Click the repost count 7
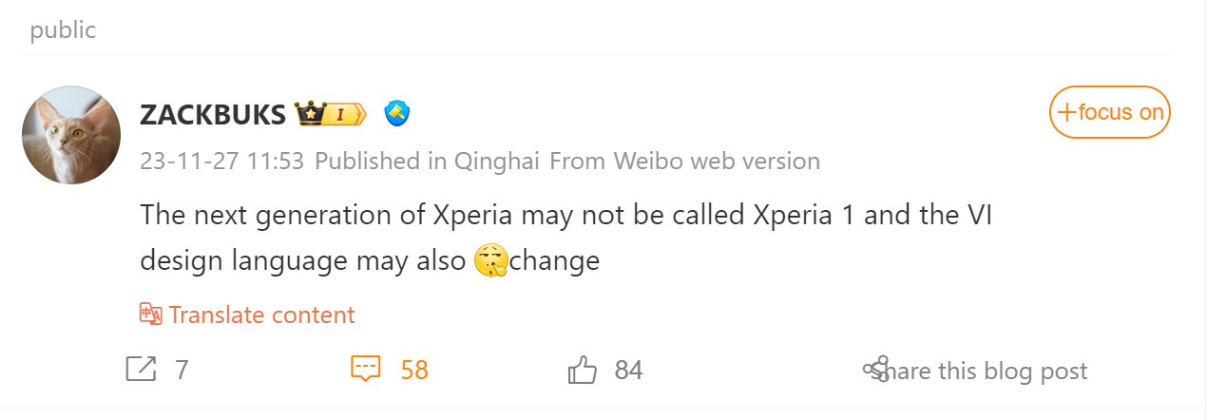 coord(182,369)
